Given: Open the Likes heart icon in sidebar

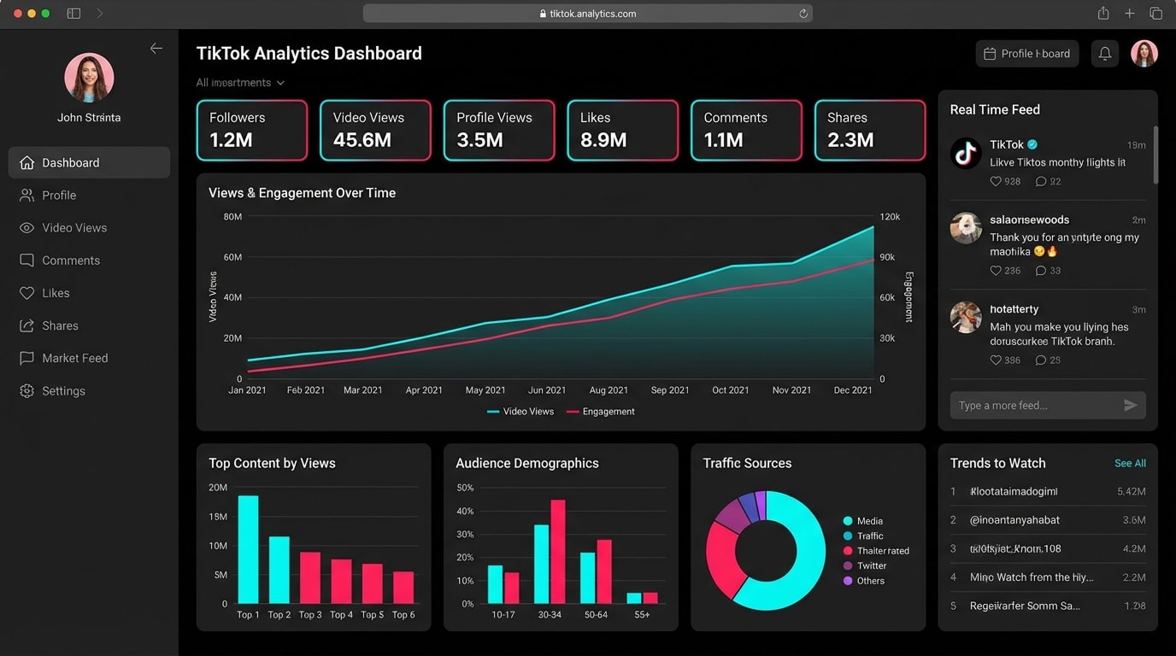Looking at the screenshot, I should pos(26,293).
